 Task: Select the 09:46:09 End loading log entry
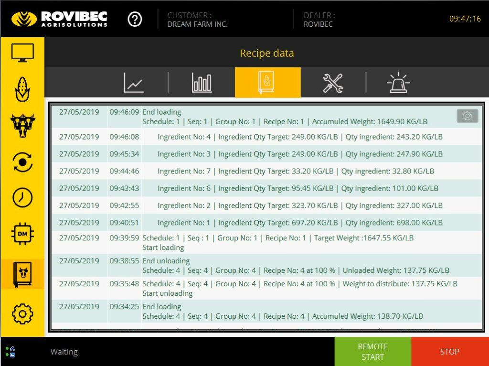[266, 117]
